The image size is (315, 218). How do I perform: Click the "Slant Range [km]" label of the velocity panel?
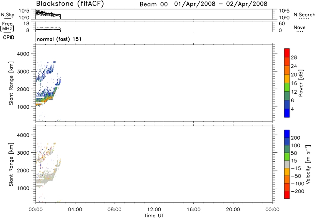(x=11, y=164)
